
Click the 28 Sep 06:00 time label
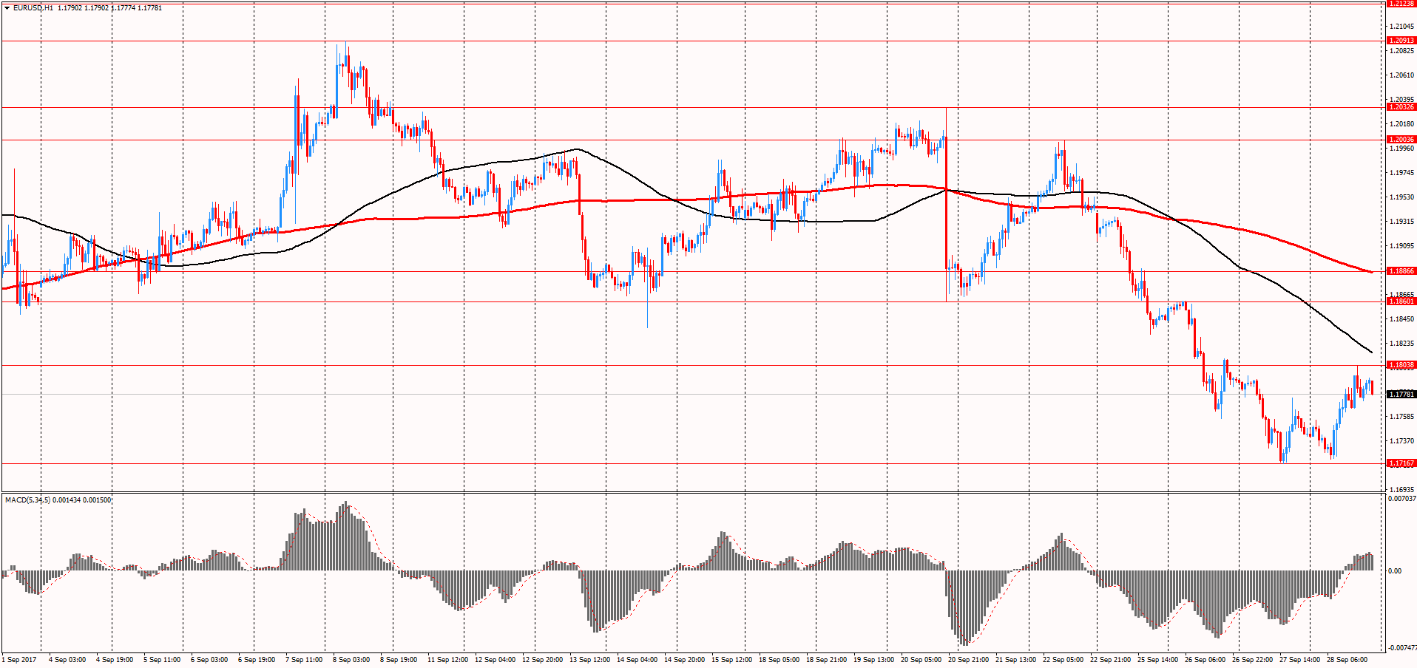(1347, 660)
